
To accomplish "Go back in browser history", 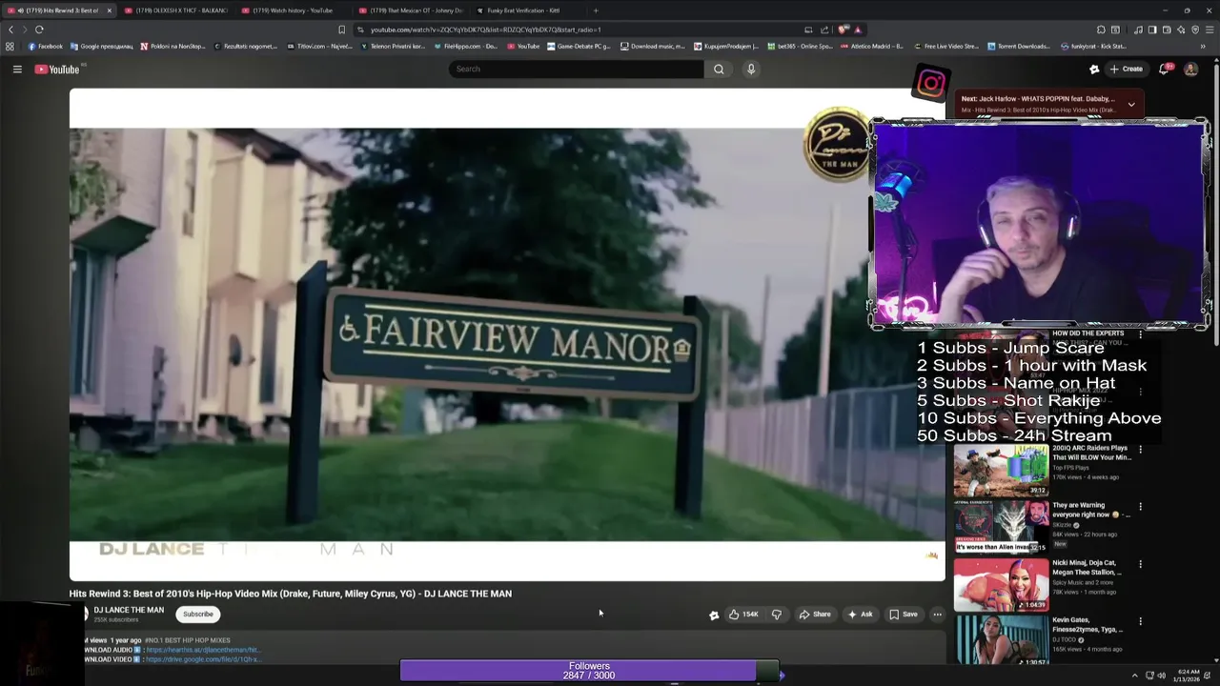I will pos(10,30).
